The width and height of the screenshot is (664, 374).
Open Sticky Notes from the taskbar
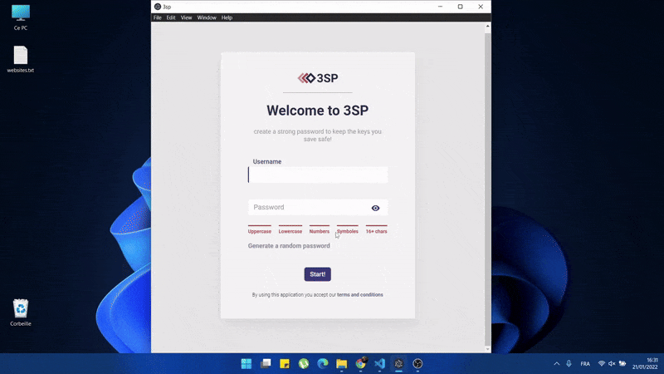click(285, 364)
